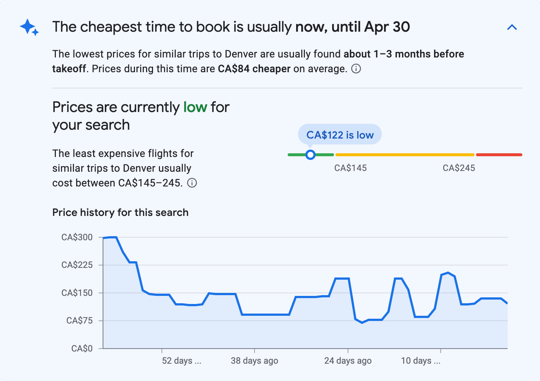Screen dimensions: 540x381
Task: Click the green low-price segment of the bar
Action: point(324,154)
